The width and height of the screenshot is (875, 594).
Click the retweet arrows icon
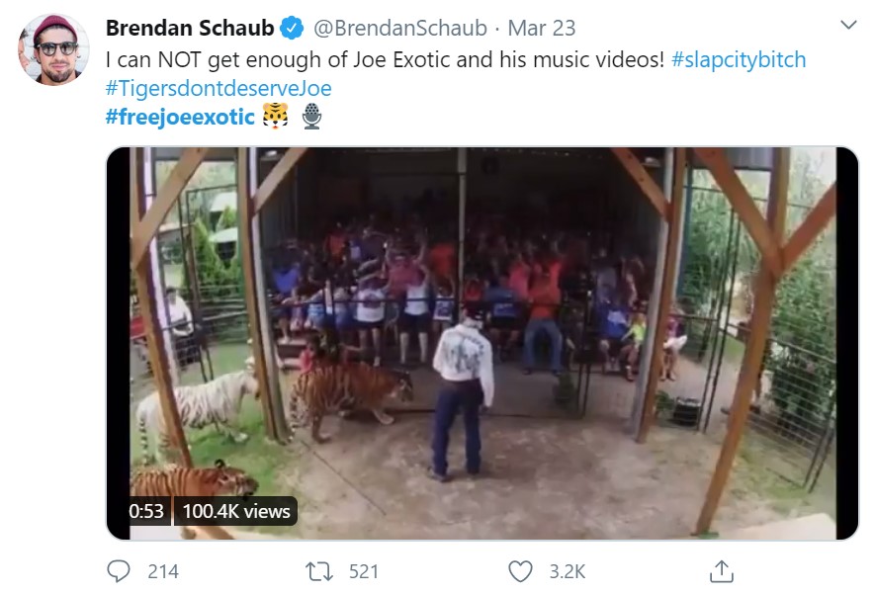(318, 570)
